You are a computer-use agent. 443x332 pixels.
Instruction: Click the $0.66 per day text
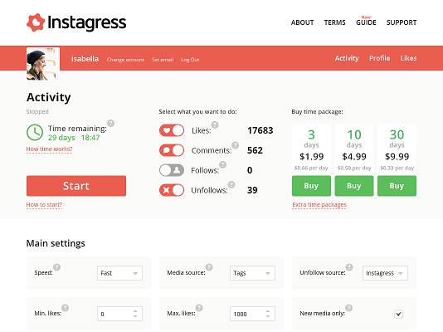[311, 168]
